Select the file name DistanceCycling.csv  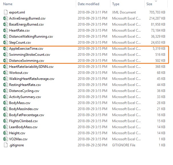[24, 91]
